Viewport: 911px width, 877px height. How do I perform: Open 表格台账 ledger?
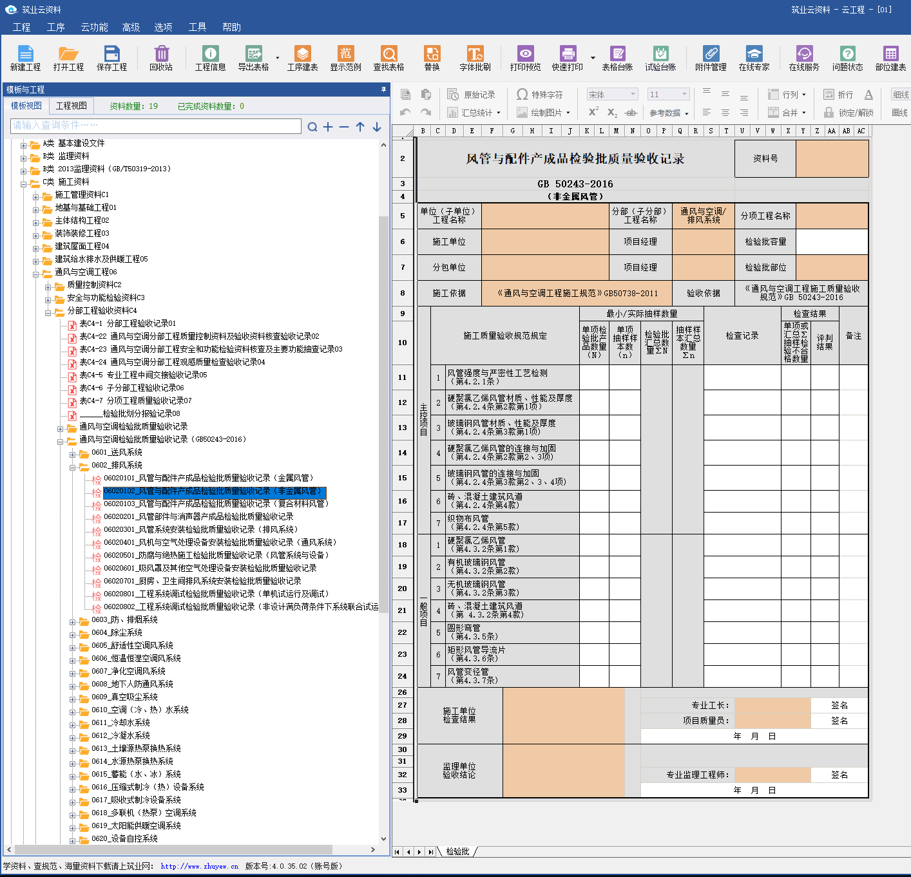click(x=617, y=58)
